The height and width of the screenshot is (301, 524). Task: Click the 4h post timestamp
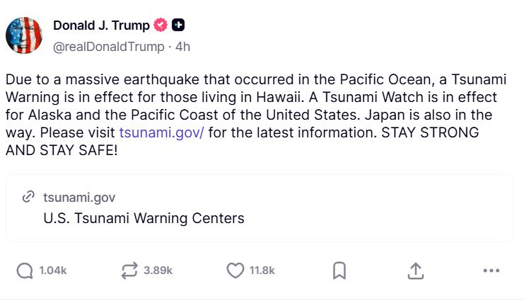click(x=182, y=46)
